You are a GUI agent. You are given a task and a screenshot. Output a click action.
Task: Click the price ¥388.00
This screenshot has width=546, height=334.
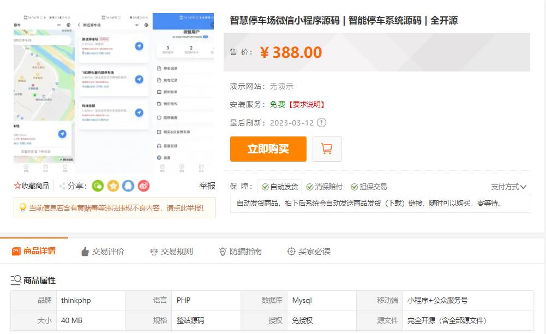[x=291, y=52]
